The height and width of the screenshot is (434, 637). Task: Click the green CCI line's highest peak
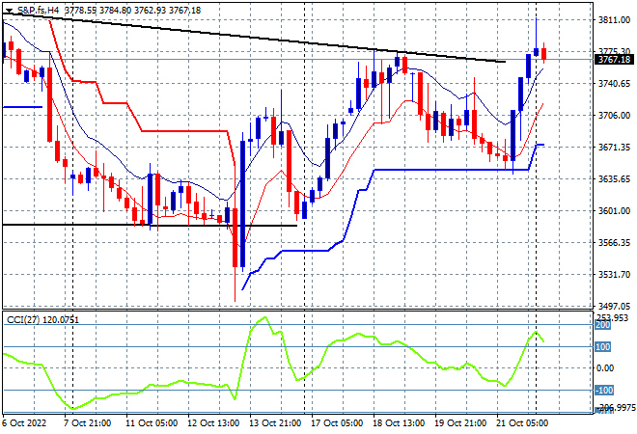(265, 317)
